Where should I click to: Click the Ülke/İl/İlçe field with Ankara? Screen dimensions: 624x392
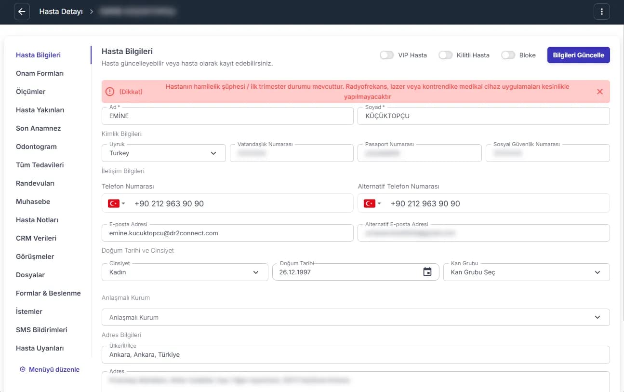point(356,354)
